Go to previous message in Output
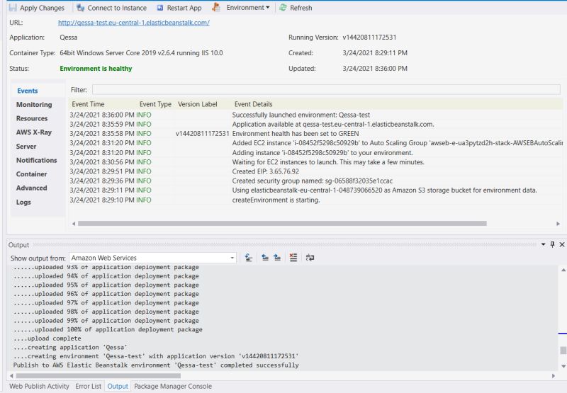Image resolution: width=567 pixels, height=393 pixels. (x=265, y=258)
